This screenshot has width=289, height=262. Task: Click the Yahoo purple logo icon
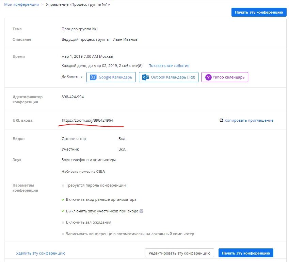point(208,77)
